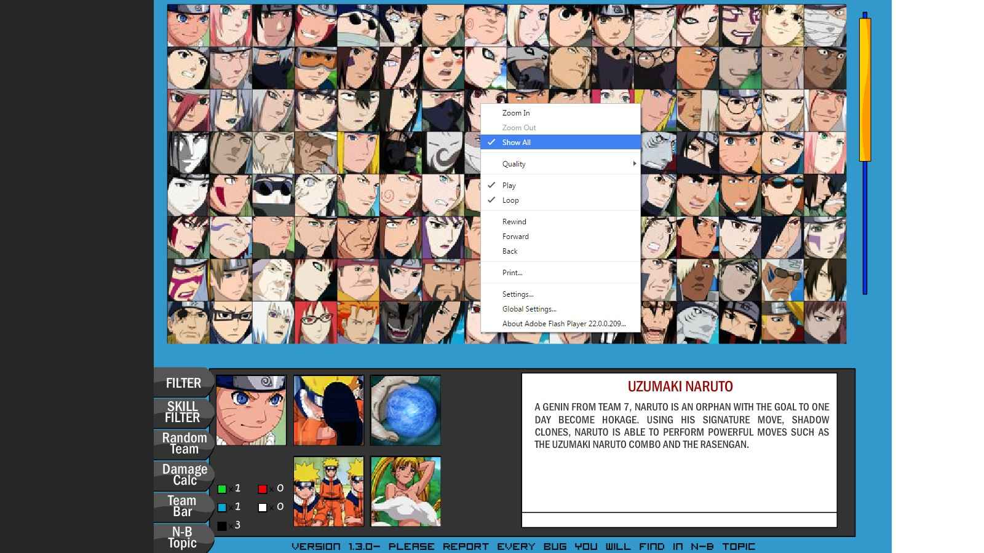Click the Sexy Technique skill icon
Screen dimensions: 984x553
coord(405,492)
